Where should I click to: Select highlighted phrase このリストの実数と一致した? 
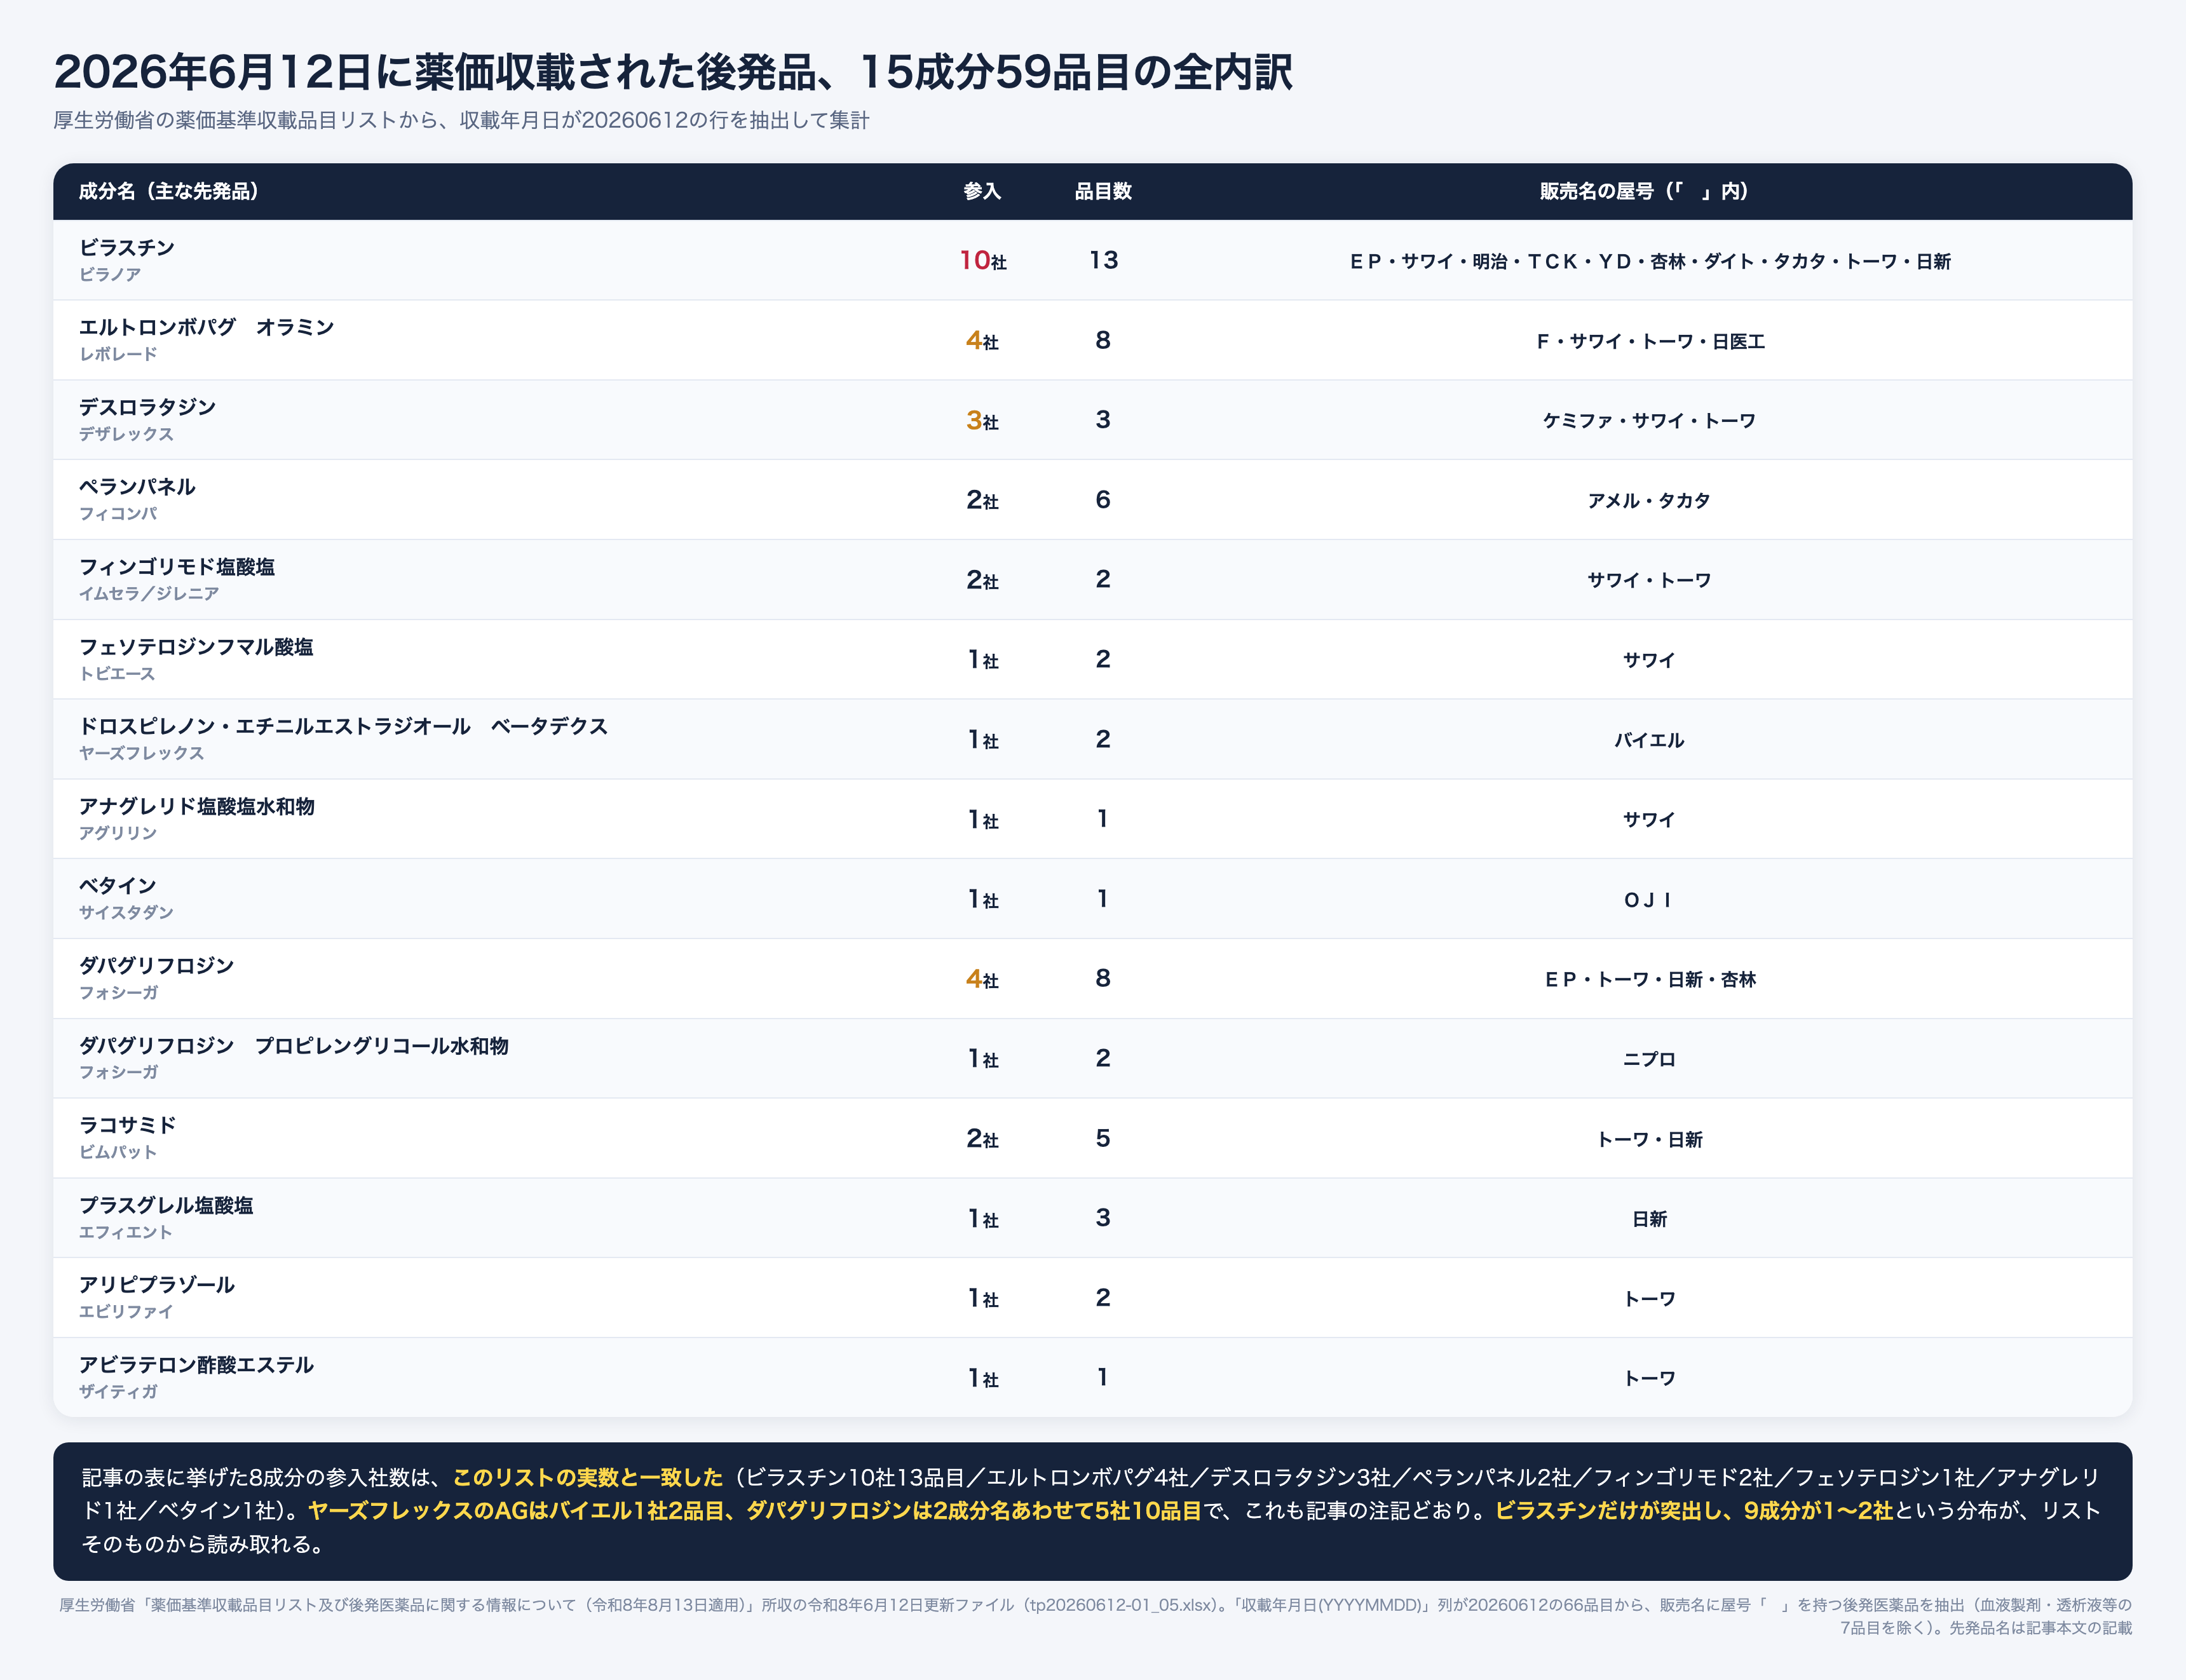click(x=588, y=1477)
